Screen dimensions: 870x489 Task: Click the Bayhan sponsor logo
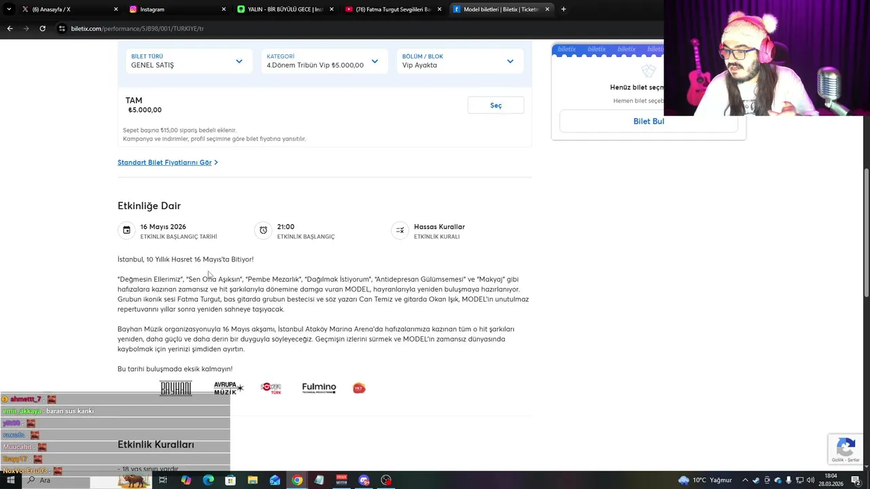(x=175, y=388)
